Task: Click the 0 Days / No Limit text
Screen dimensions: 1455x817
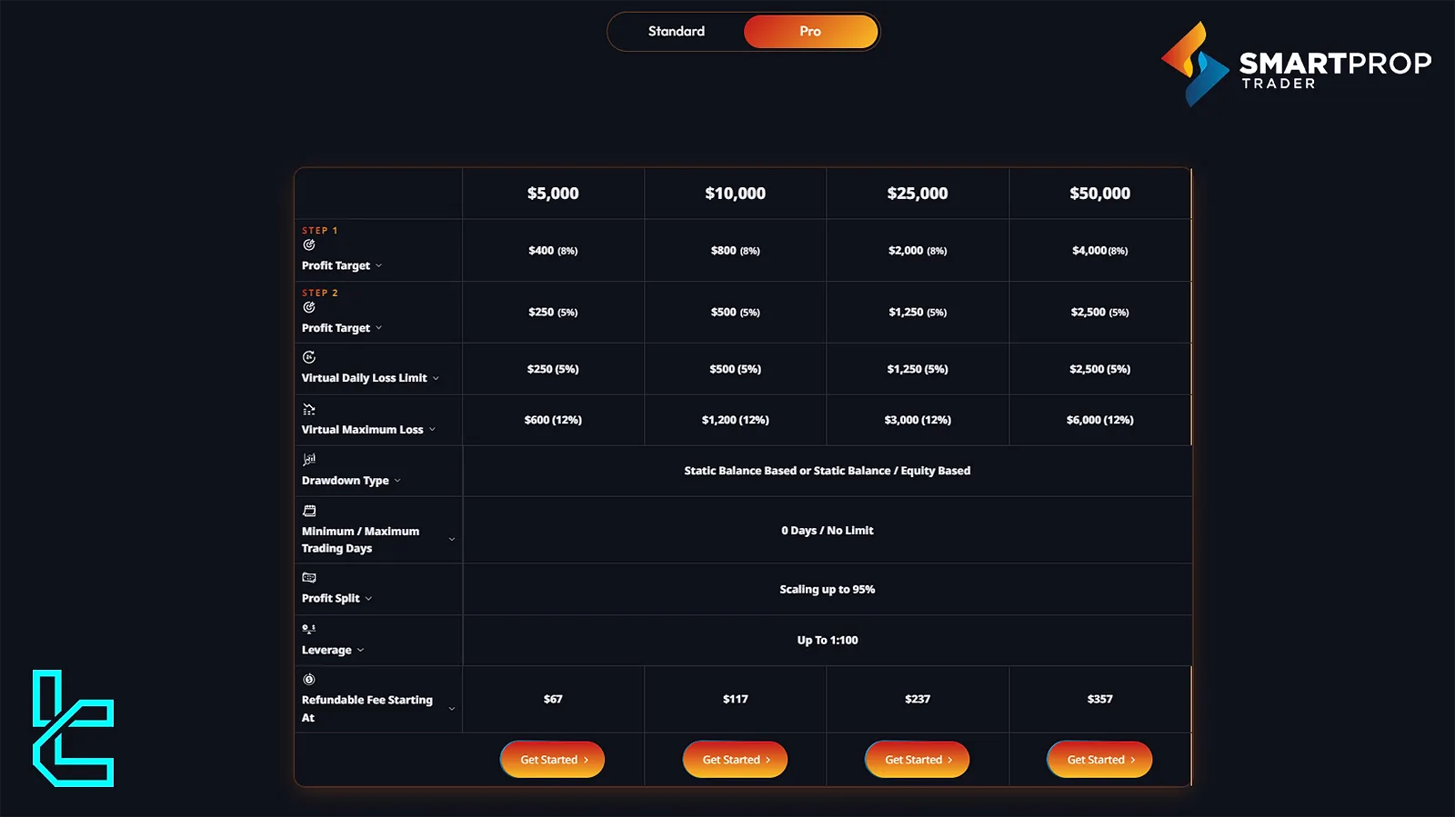Action: pos(828,531)
